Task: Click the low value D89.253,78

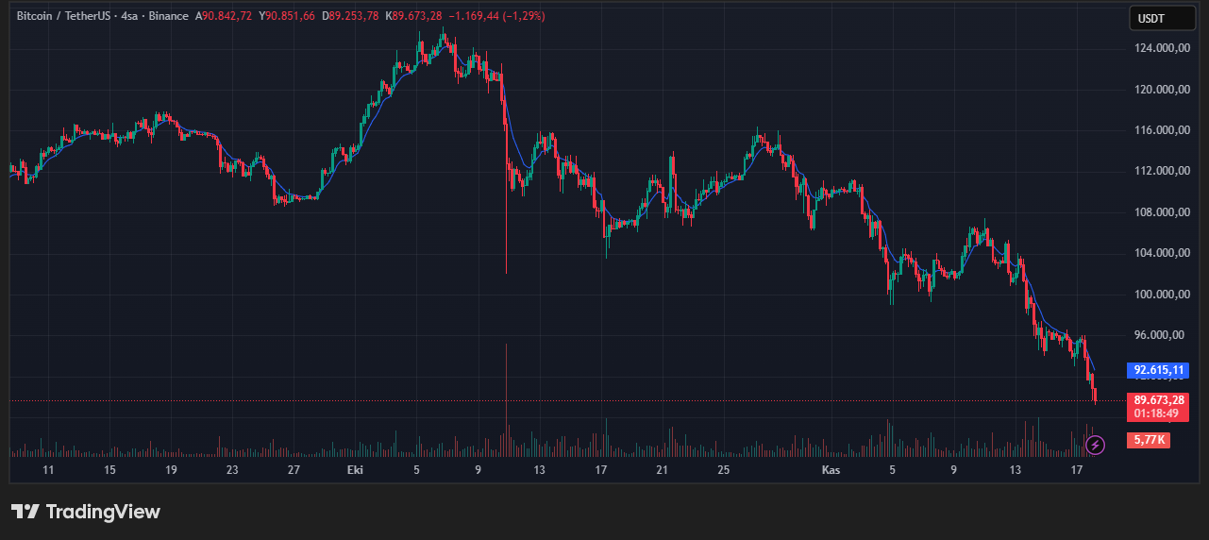Action: pos(350,16)
